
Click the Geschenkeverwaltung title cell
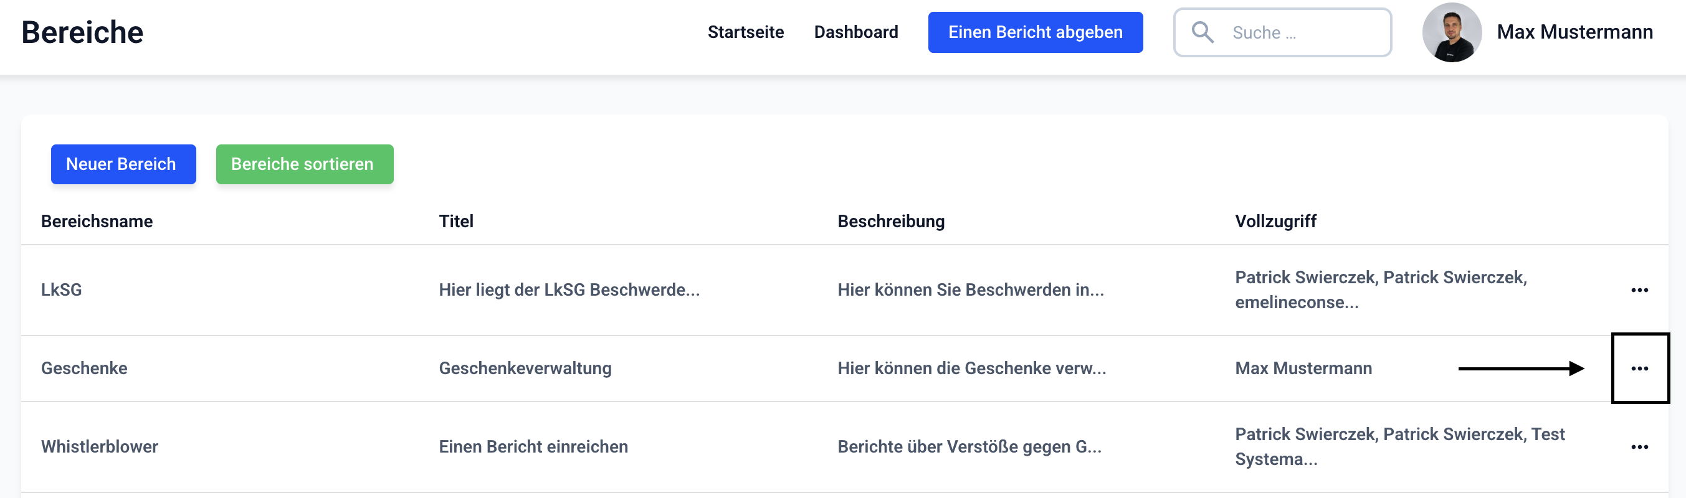[x=525, y=369]
